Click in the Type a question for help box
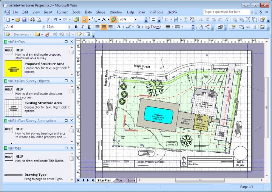 tap(227, 12)
